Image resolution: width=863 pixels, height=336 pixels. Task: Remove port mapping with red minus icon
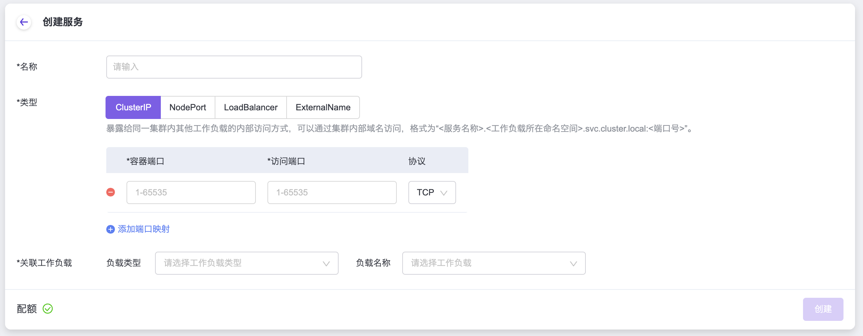(x=111, y=193)
